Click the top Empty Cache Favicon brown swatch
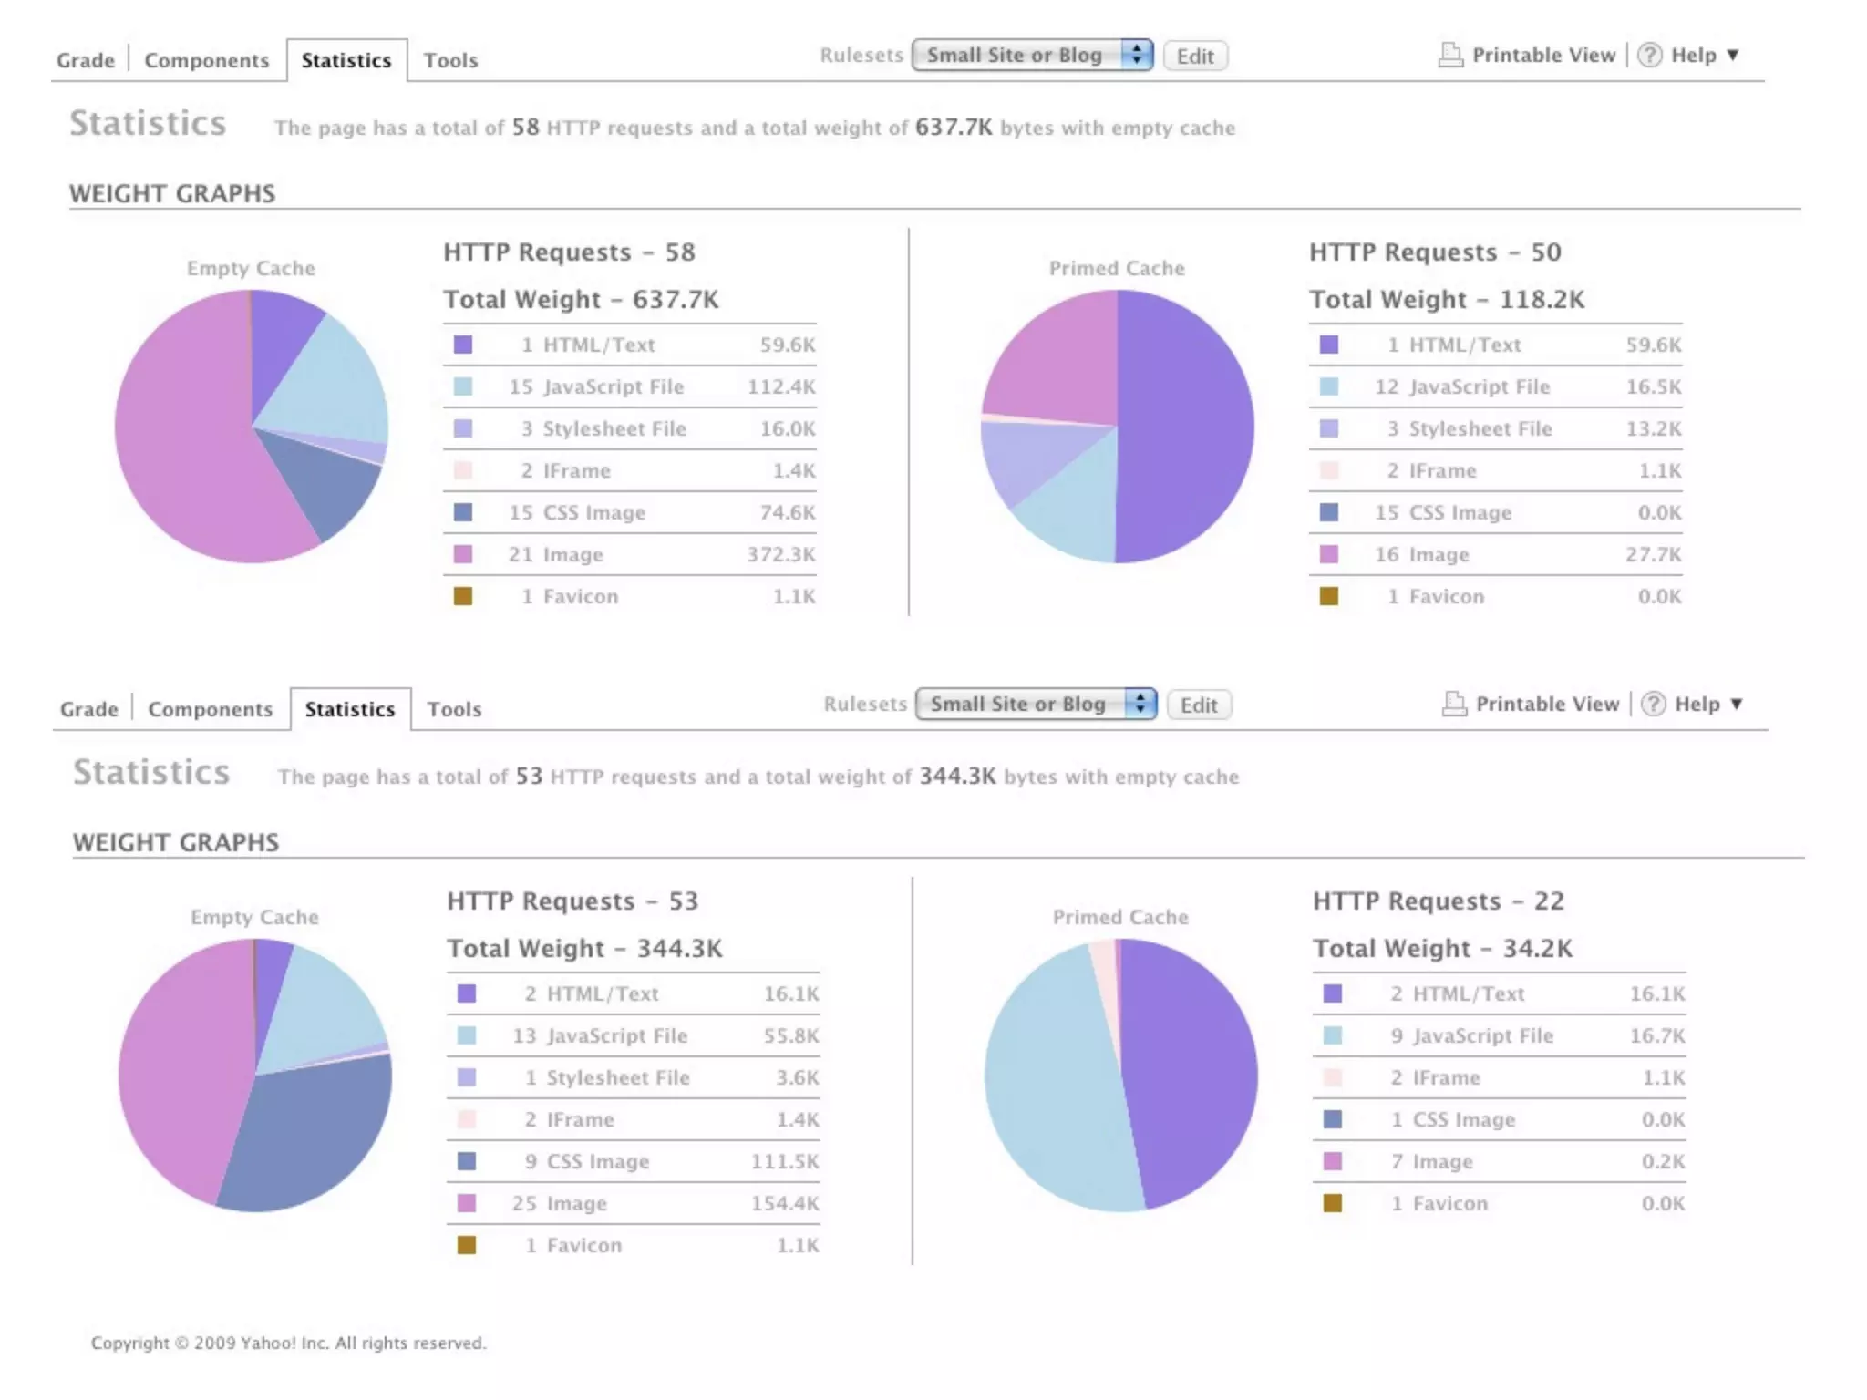Viewport: 1867px width, 1400px height. coord(463,596)
